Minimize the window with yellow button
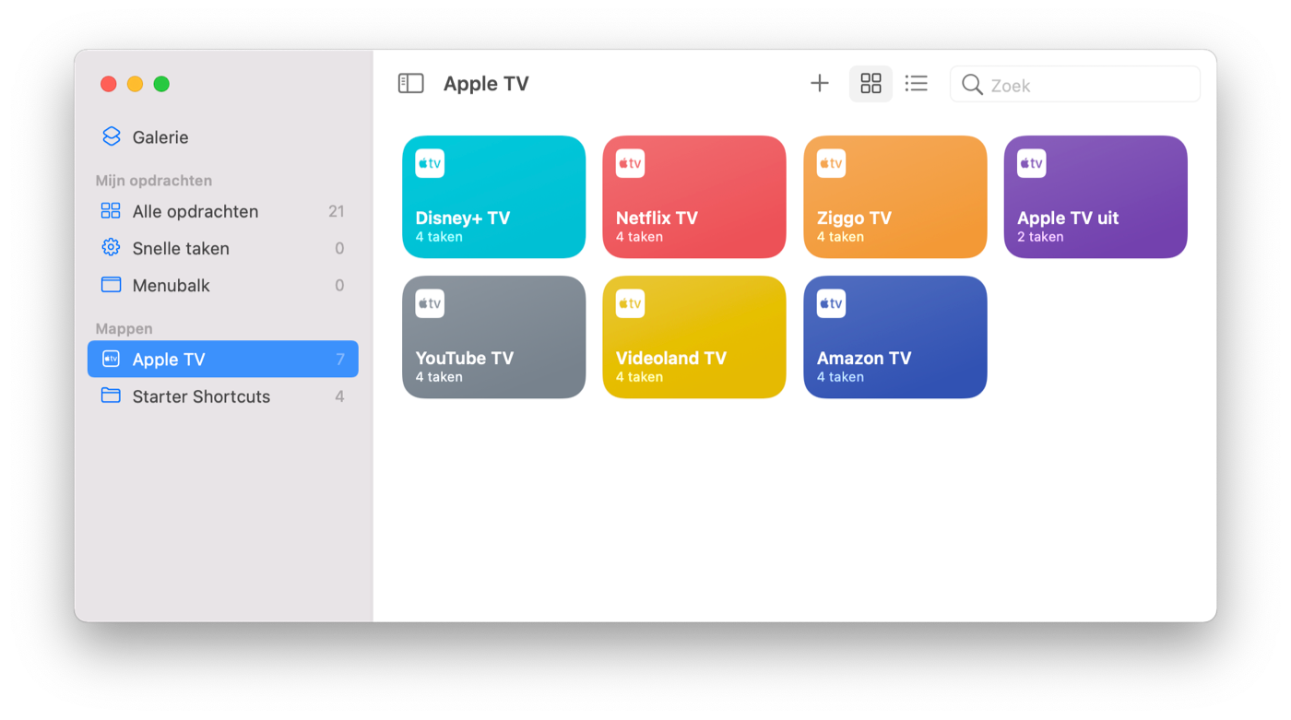Image resolution: width=1291 pixels, height=720 pixels. point(135,84)
